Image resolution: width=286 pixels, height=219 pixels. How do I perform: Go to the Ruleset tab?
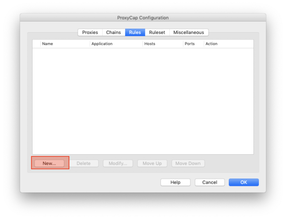(157, 33)
